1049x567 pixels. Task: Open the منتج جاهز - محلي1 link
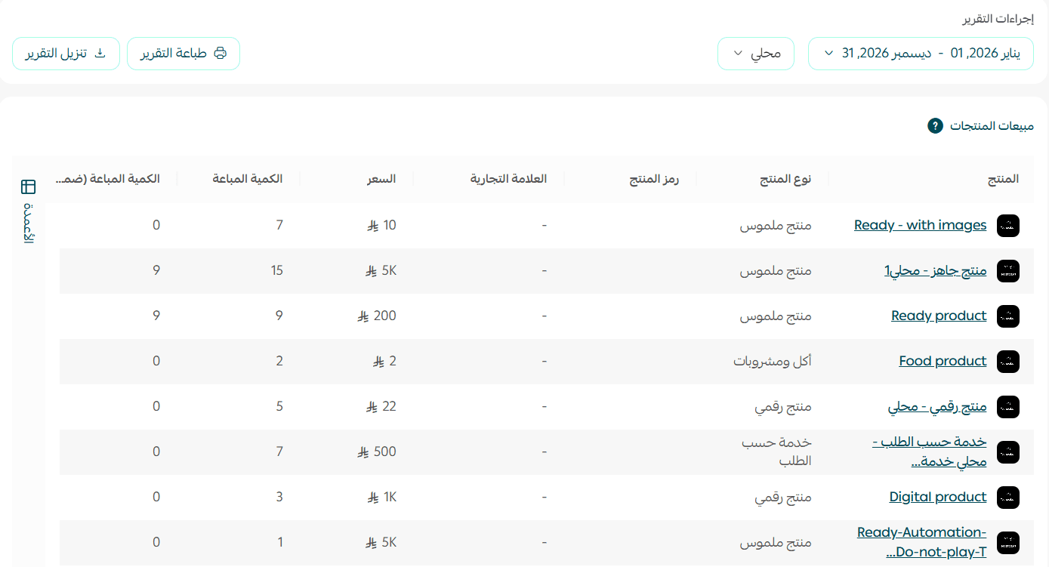[x=936, y=270]
